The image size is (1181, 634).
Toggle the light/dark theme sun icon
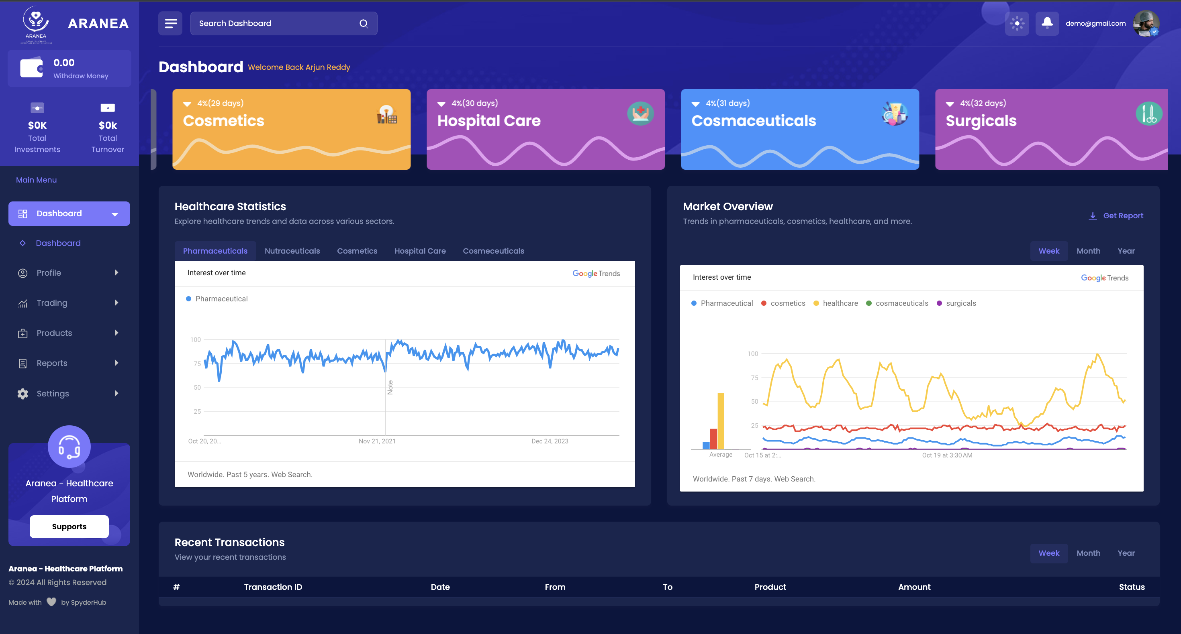pos(1016,23)
